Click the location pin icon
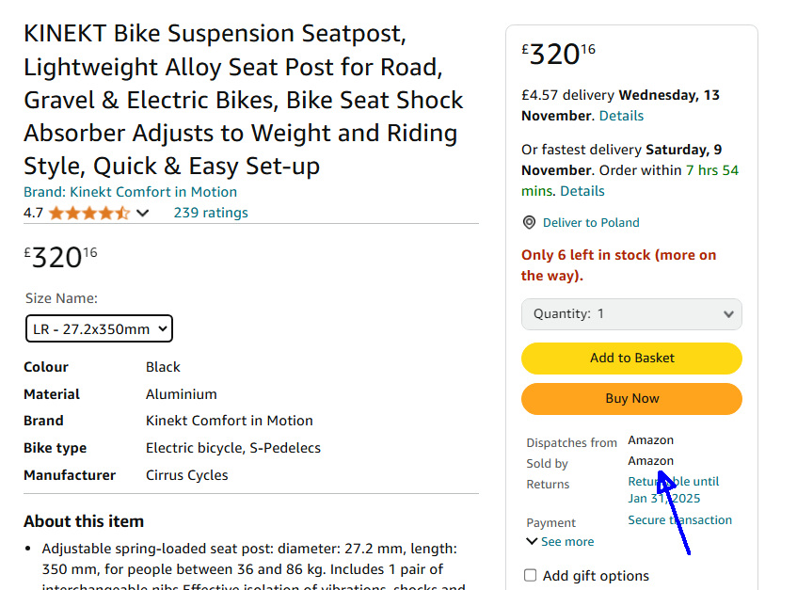Viewport: 797px width, 590px height. click(529, 223)
